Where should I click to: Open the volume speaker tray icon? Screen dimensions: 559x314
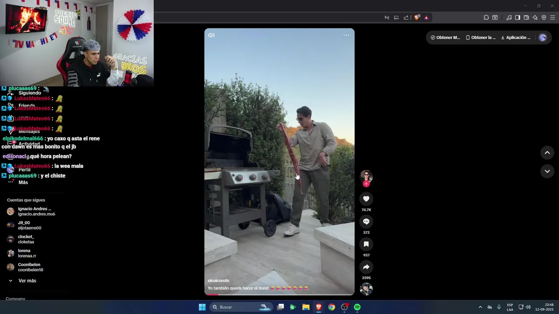coord(528,307)
